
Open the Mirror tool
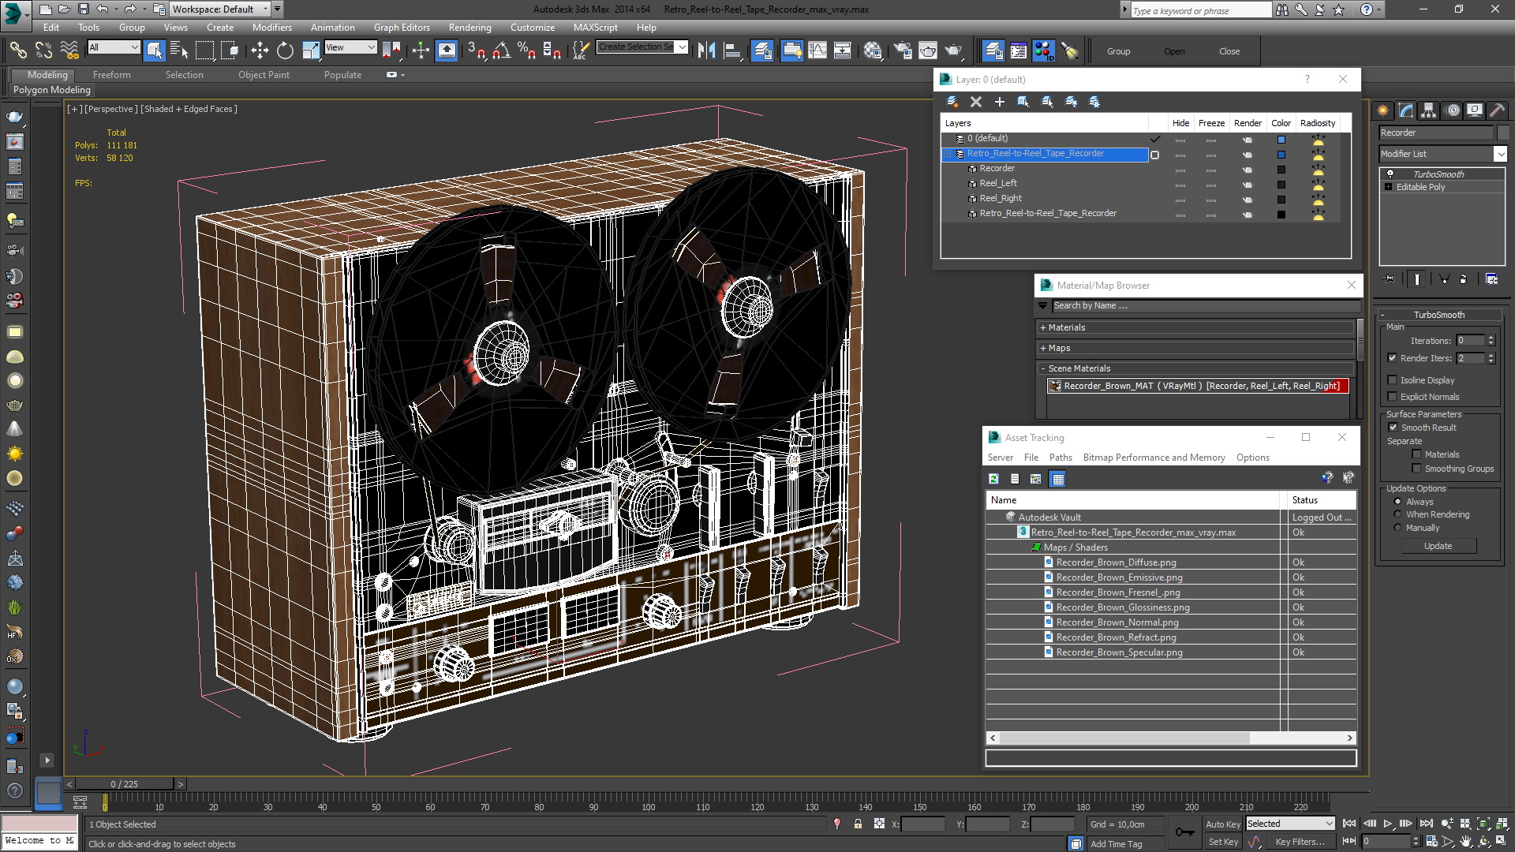(706, 51)
